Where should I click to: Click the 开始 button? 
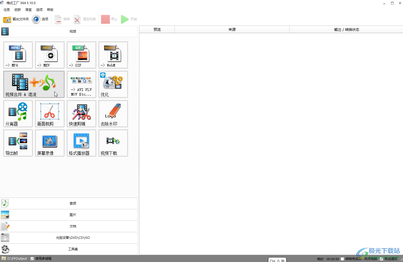tap(129, 19)
